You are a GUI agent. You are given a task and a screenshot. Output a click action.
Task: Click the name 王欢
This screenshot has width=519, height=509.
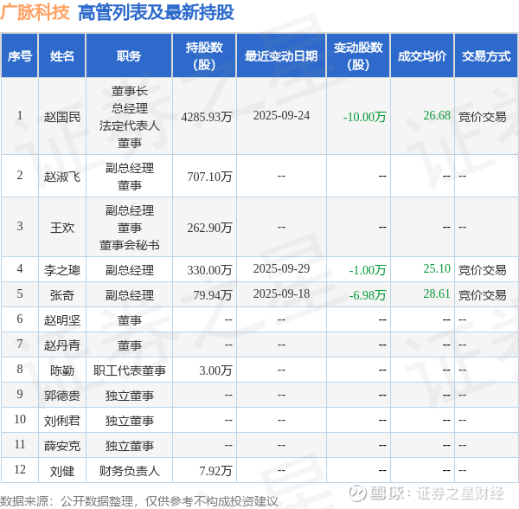coord(62,228)
